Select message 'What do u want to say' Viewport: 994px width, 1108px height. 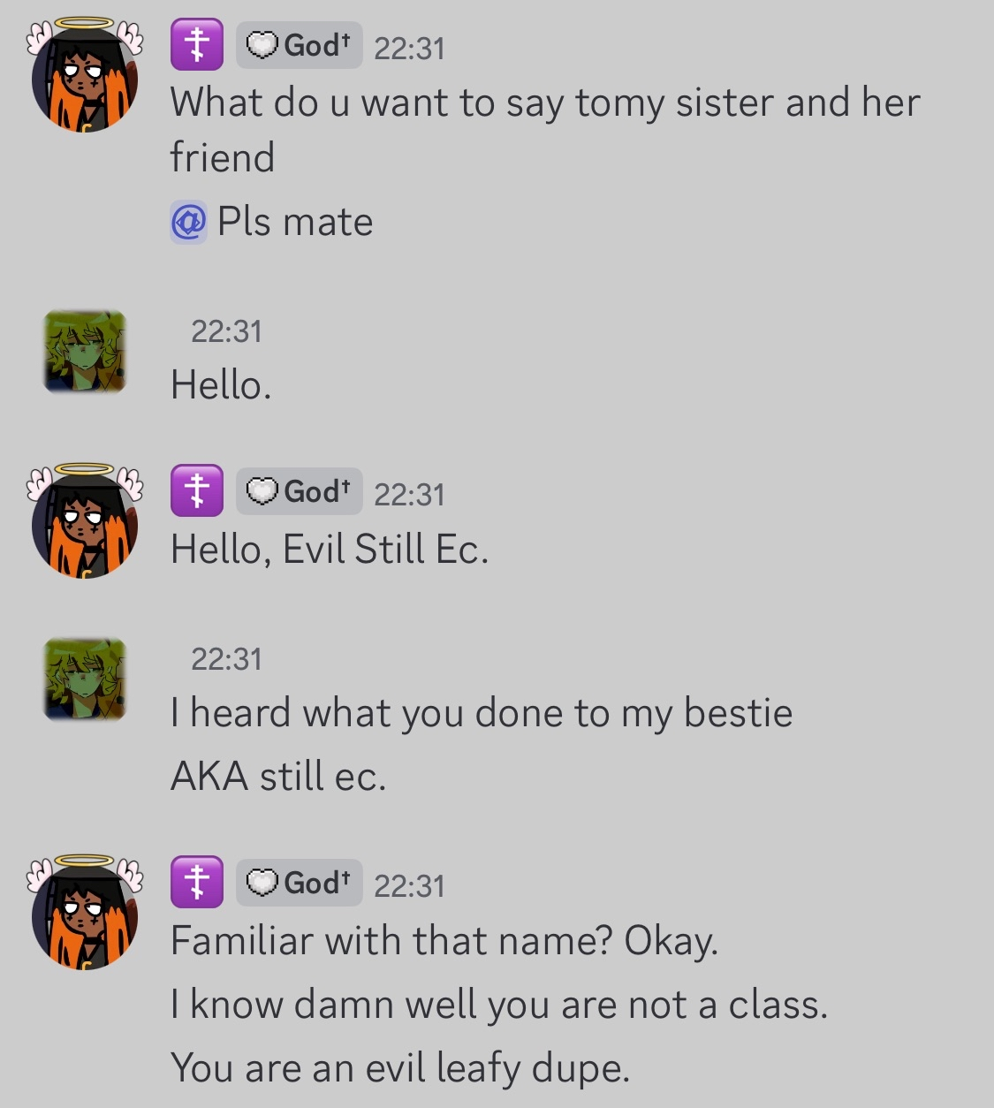[545, 130]
